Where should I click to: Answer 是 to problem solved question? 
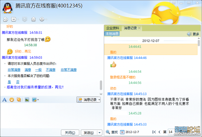pyautogui.click(x=9, y=82)
